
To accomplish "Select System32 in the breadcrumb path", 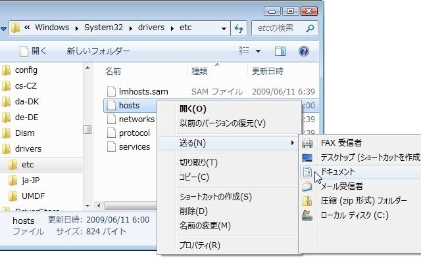I will point(103,28).
